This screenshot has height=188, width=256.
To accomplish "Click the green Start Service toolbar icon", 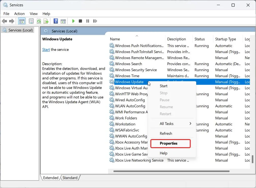I will pyautogui.click(x=73, y=21).
